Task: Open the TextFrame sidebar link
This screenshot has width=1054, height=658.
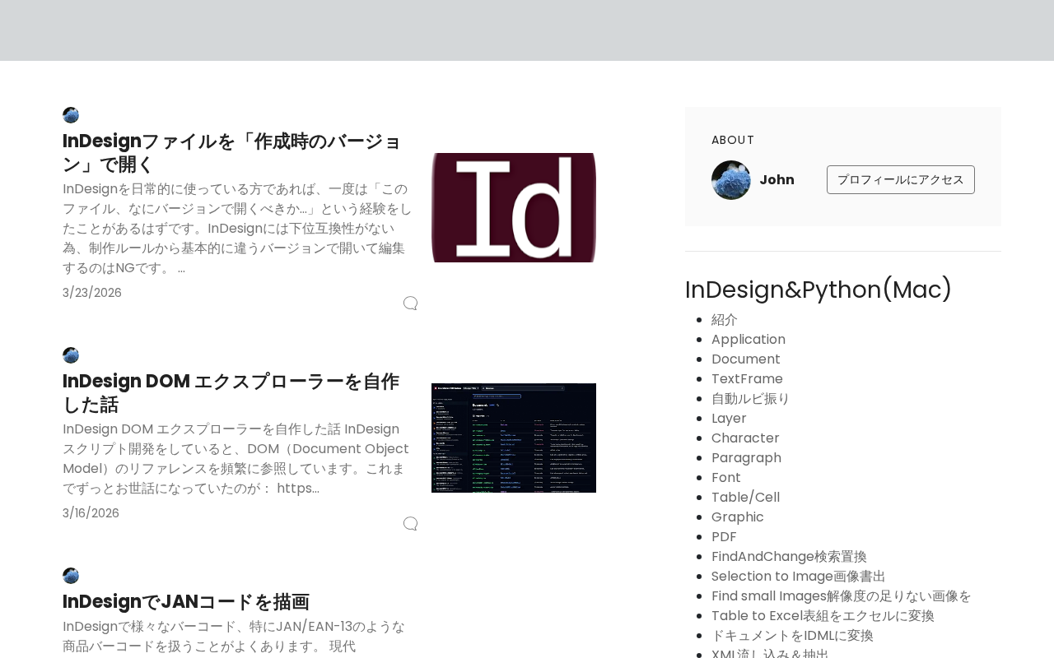Action: coord(747,379)
